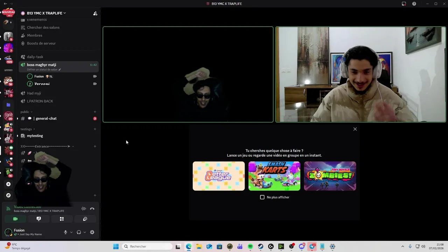
Task: Open Windows Start menu
Action: pyautogui.click(x=116, y=246)
